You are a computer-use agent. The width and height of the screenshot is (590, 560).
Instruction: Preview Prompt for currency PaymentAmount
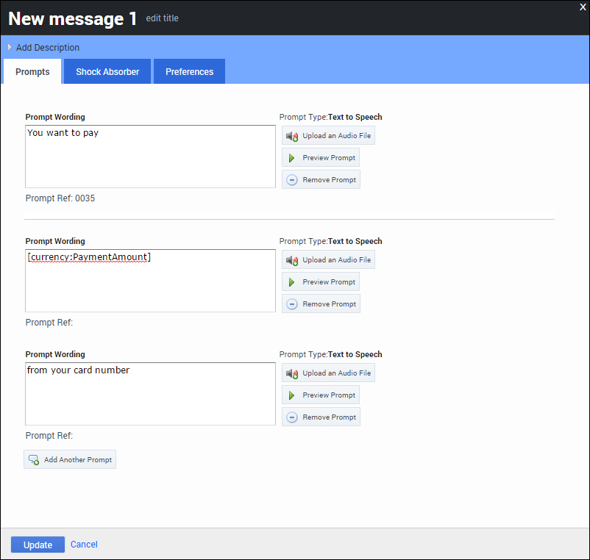[321, 282]
